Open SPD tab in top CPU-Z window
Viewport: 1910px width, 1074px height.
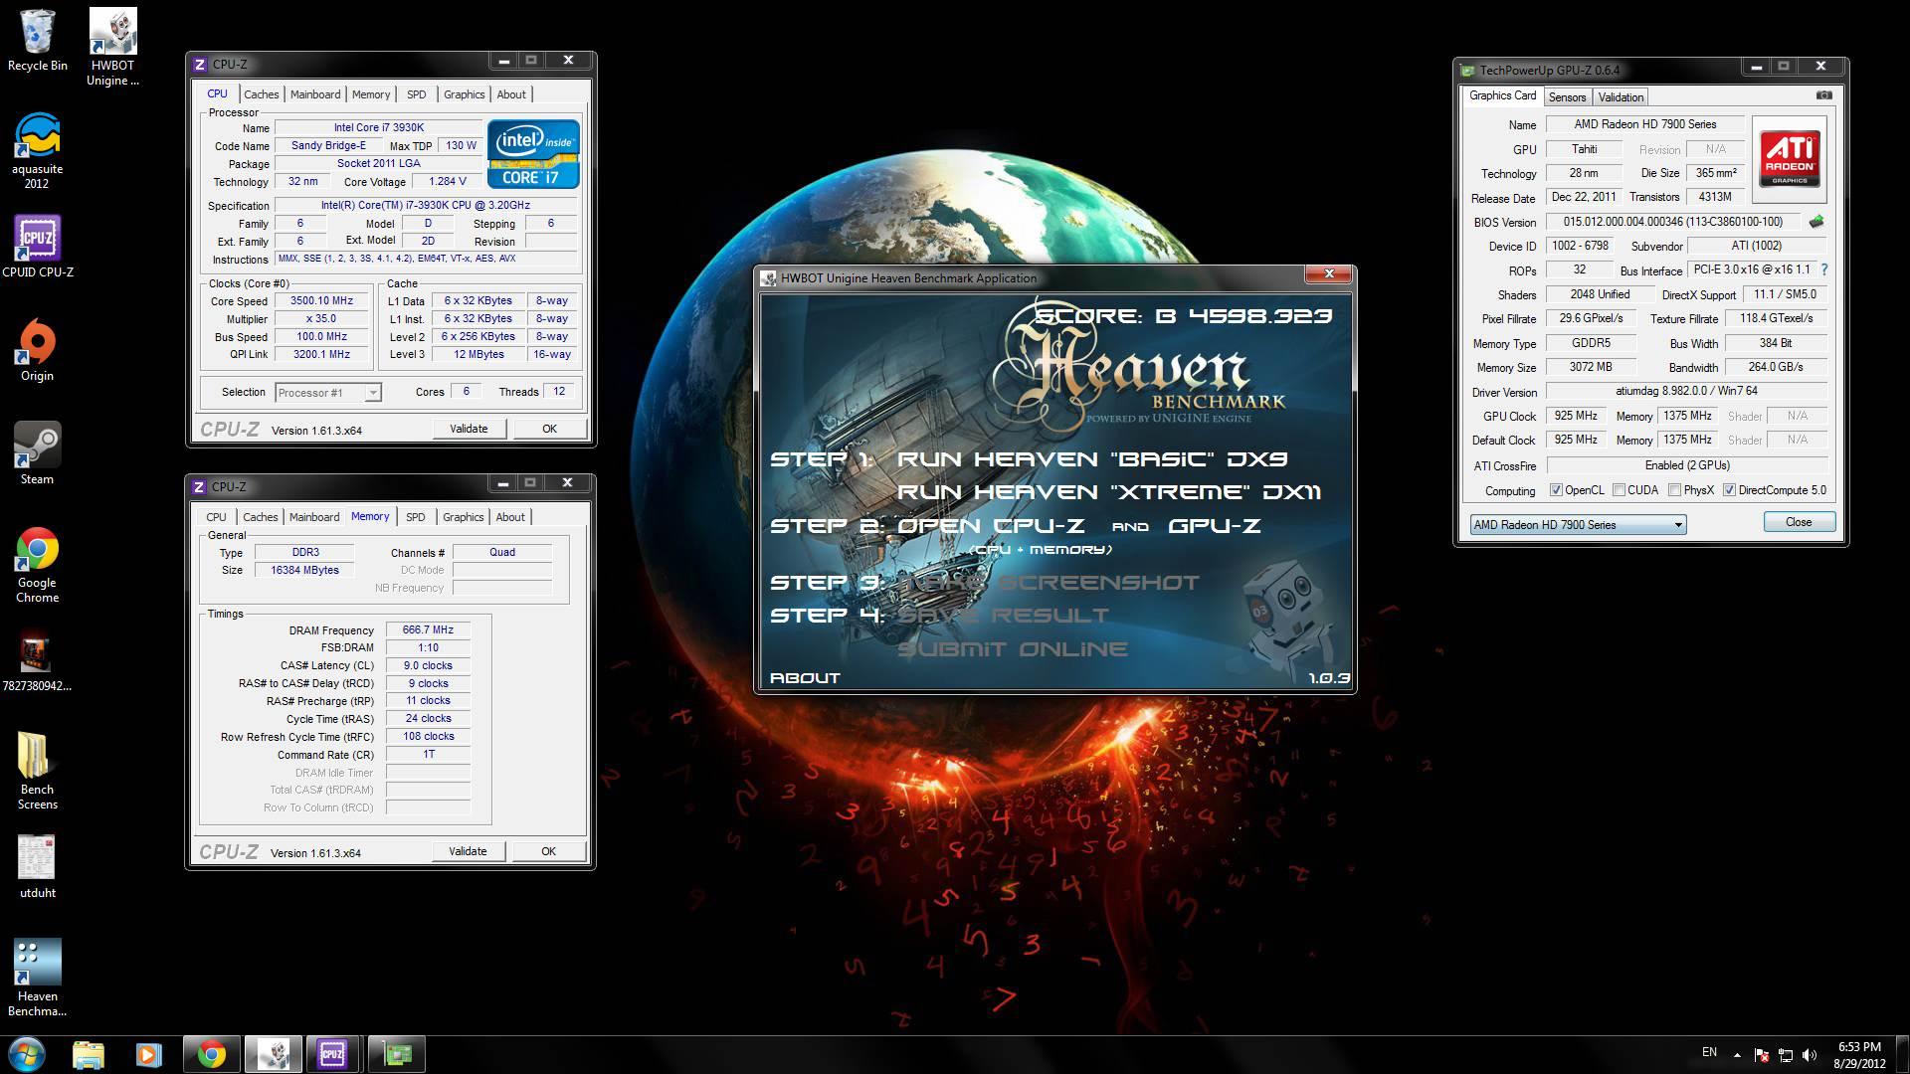pos(416,94)
